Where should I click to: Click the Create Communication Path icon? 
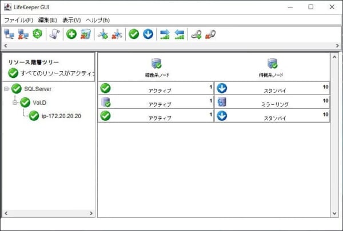pos(102,34)
